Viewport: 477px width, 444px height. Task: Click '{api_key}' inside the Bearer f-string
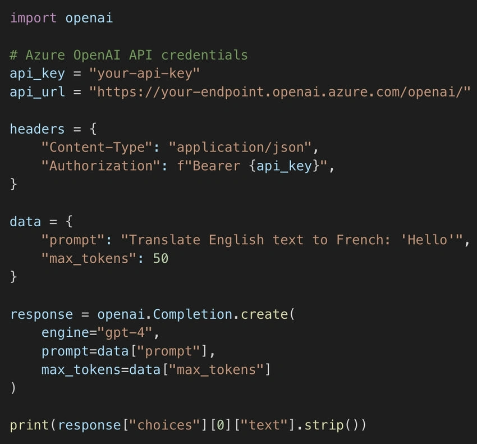tap(284, 166)
